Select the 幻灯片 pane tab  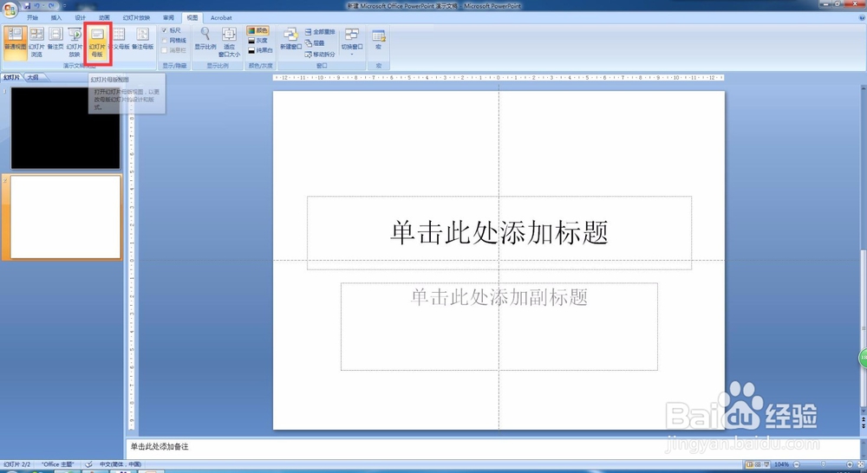(x=11, y=77)
